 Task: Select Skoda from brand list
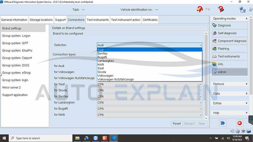149,72
